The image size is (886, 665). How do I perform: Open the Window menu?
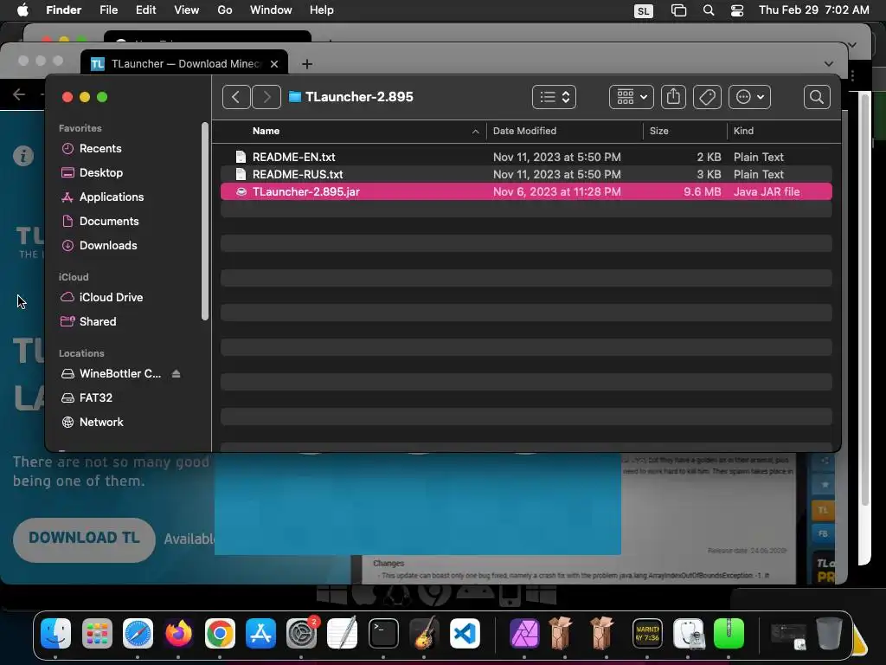[271, 10]
